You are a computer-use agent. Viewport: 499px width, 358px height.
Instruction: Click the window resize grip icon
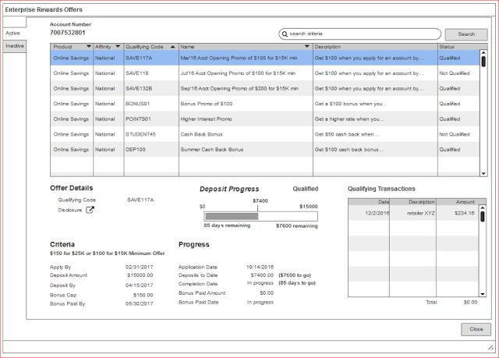pyautogui.click(x=490, y=347)
